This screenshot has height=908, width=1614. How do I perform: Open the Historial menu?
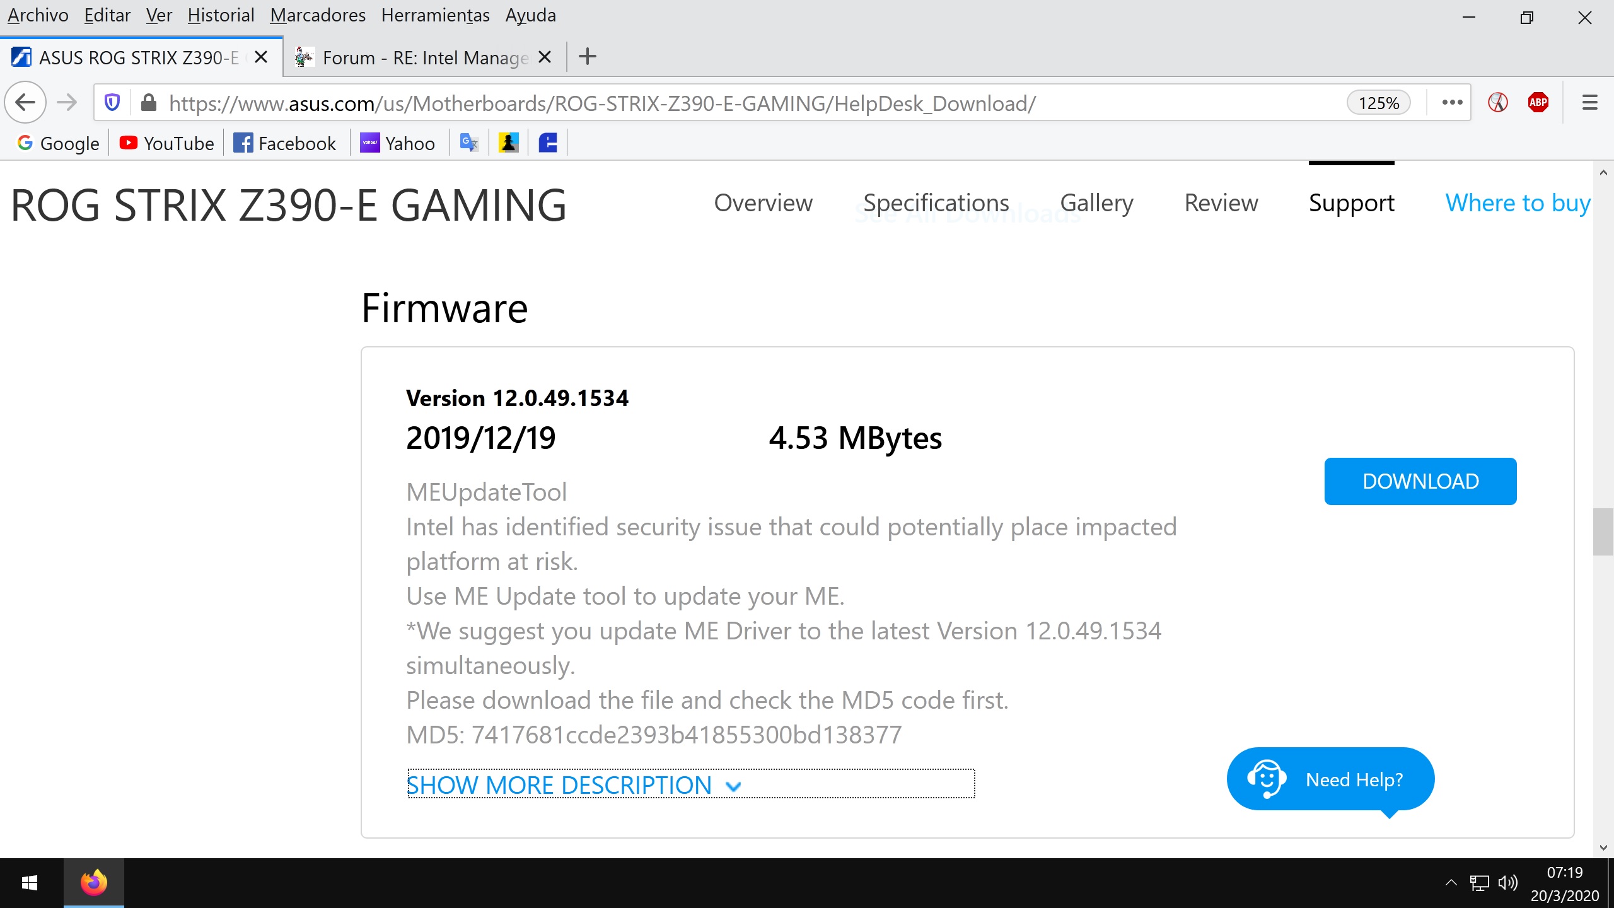click(x=221, y=15)
